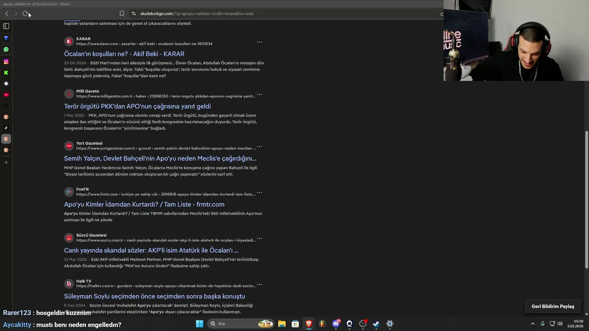This screenshot has height=331, width=589.
Task: Click the Halk TV favicon
Action: click(69, 284)
